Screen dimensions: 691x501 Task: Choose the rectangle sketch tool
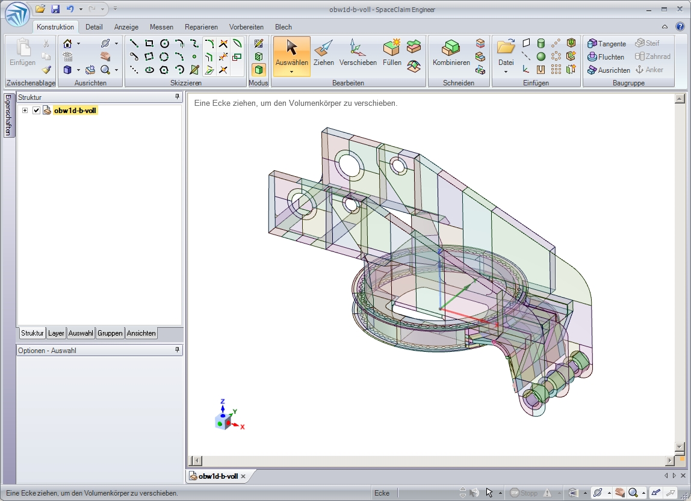[149, 43]
